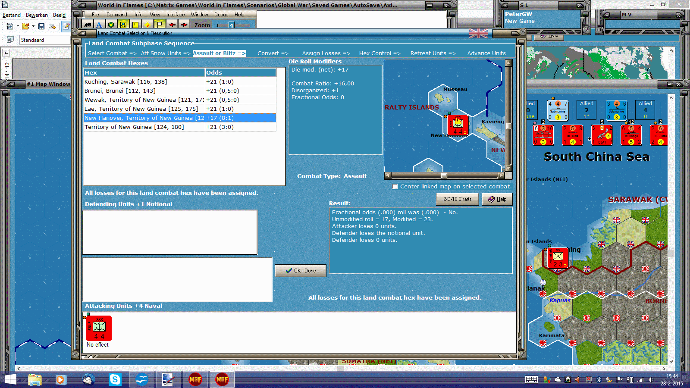This screenshot has height=388, width=690.
Task: Click the Zoom slider handle
Action: pyautogui.click(x=231, y=25)
